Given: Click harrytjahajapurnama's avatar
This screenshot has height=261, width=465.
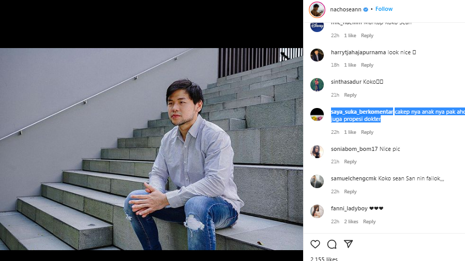Looking at the screenshot, I should tap(317, 55).
